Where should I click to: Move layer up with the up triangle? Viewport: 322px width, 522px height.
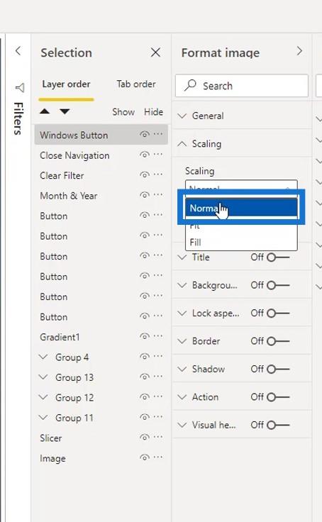click(x=45, y=111)
